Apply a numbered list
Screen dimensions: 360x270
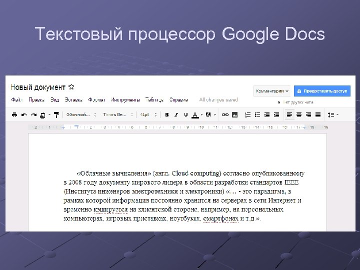pyautogui.click(x=247, y=114)
